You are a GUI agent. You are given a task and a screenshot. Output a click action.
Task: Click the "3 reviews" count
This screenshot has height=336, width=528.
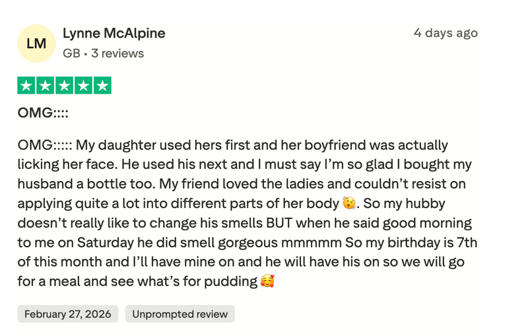pos(117,53)
